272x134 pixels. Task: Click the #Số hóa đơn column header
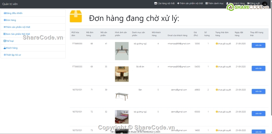click(75, 34)
